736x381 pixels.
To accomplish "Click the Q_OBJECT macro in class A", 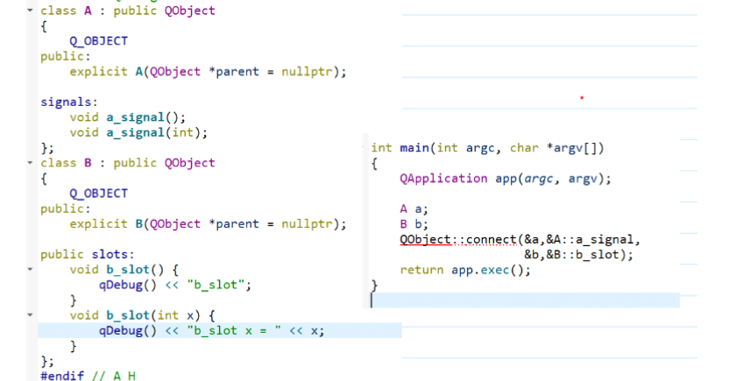I will coord(98,41).
